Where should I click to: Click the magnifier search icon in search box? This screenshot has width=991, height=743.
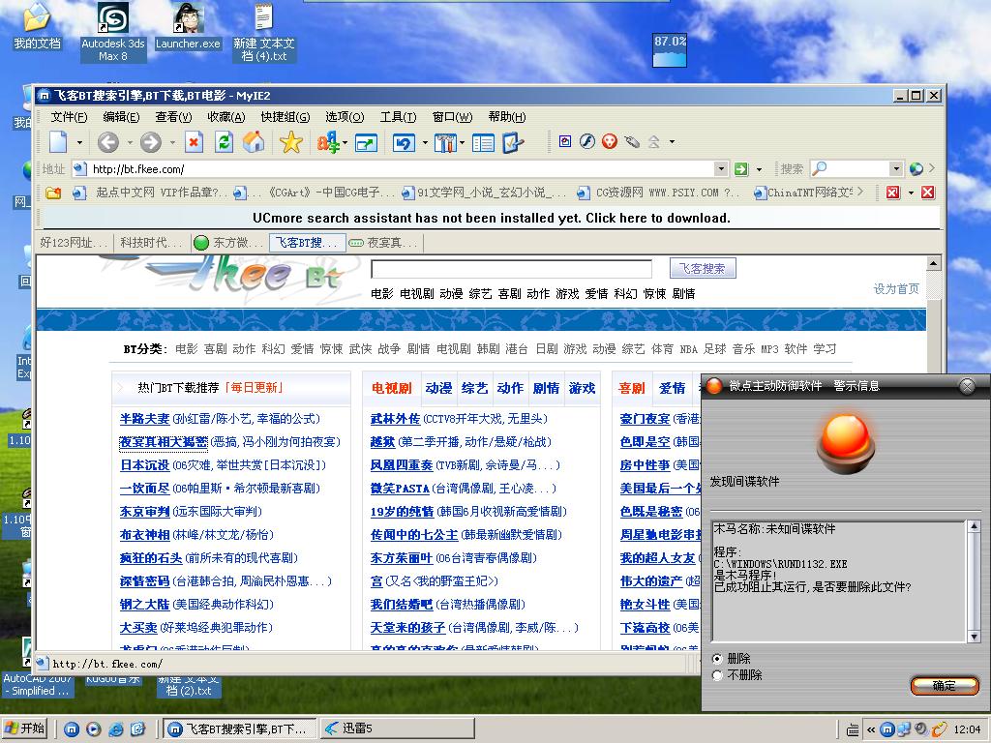click(x=819, y=168)
